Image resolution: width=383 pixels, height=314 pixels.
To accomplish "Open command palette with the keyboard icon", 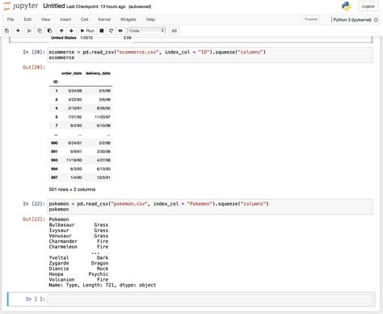I will pyautogui.click(x=174, y=31).
